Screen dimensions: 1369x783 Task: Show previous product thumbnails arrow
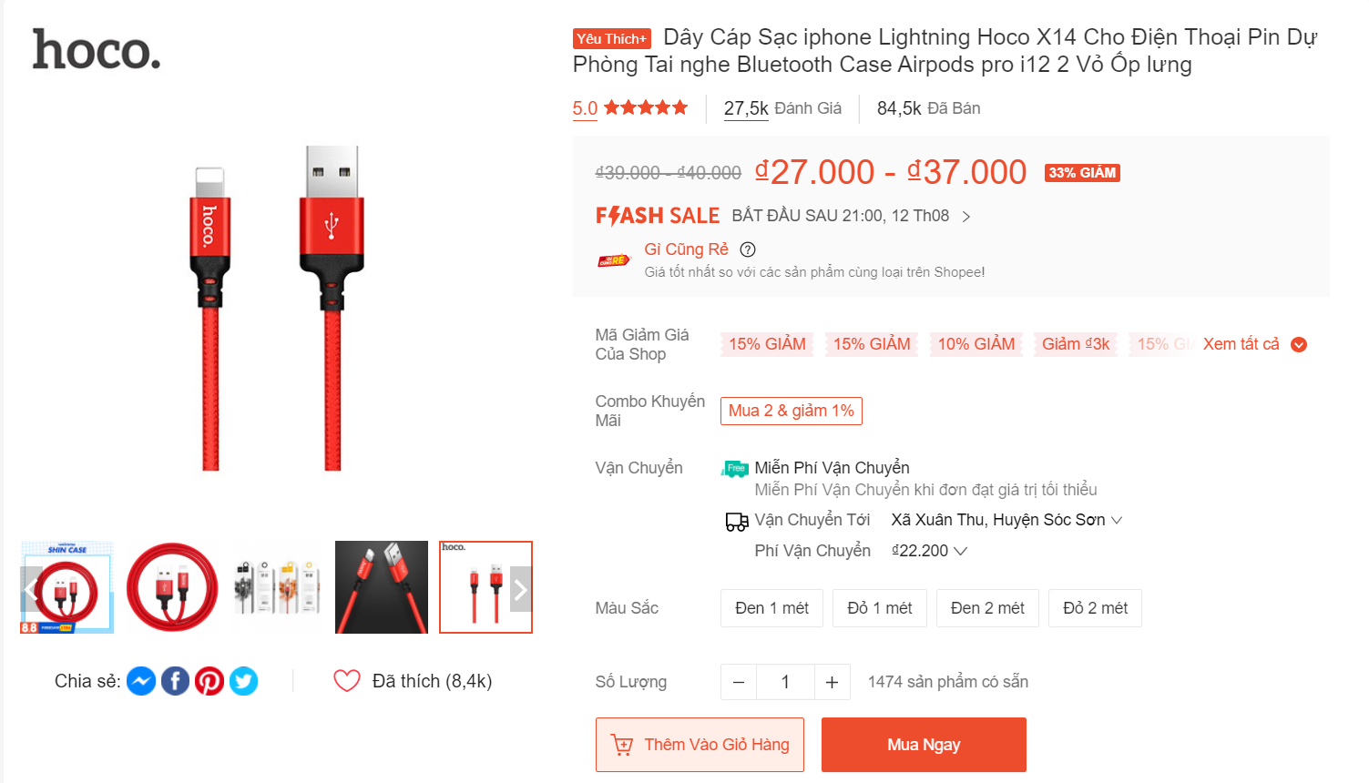[31, 591]
